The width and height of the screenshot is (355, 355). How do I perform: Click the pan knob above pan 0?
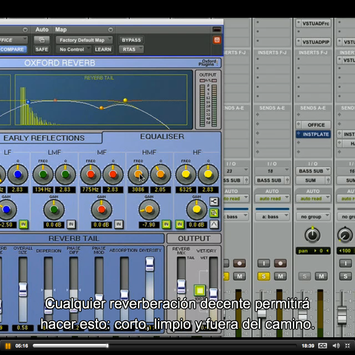click(x=312, y=235)
